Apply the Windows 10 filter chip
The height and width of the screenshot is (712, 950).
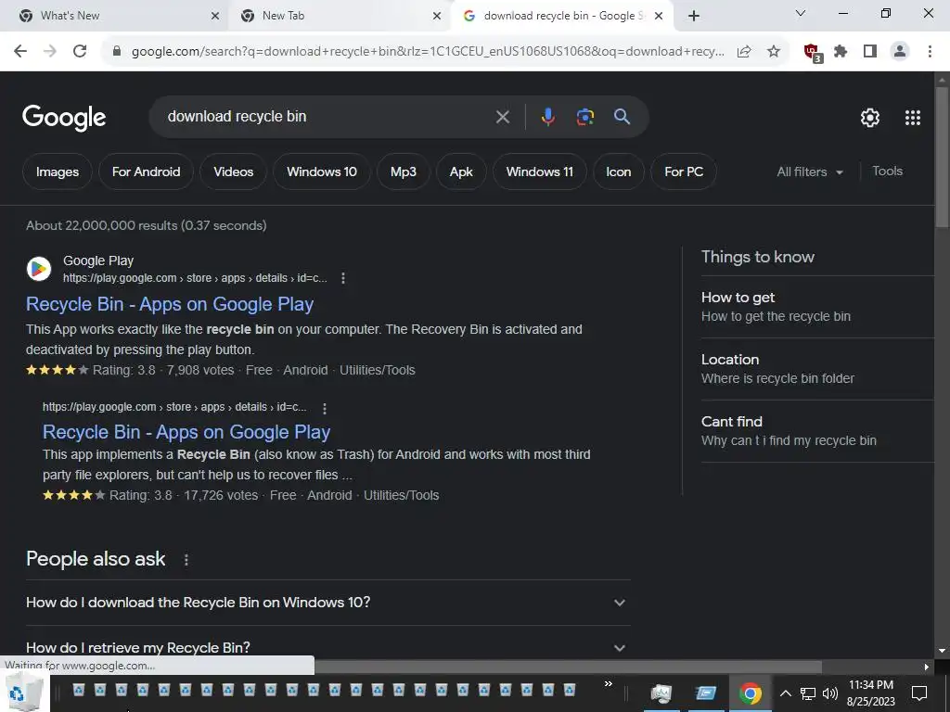[x=322, y=172]
